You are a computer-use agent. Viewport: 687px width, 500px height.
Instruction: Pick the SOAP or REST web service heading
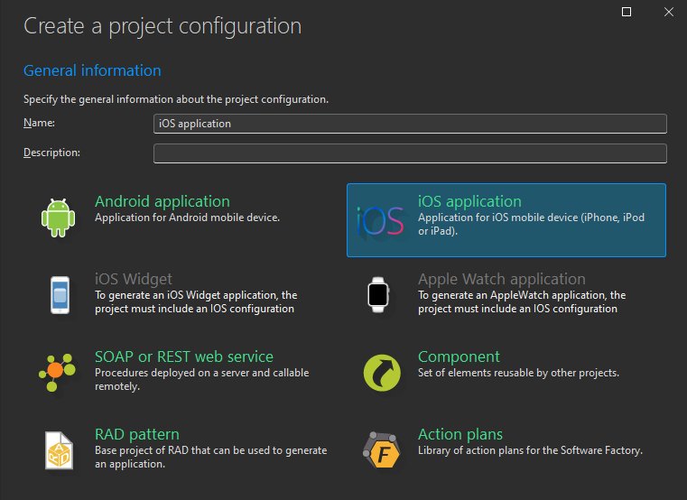184,356
